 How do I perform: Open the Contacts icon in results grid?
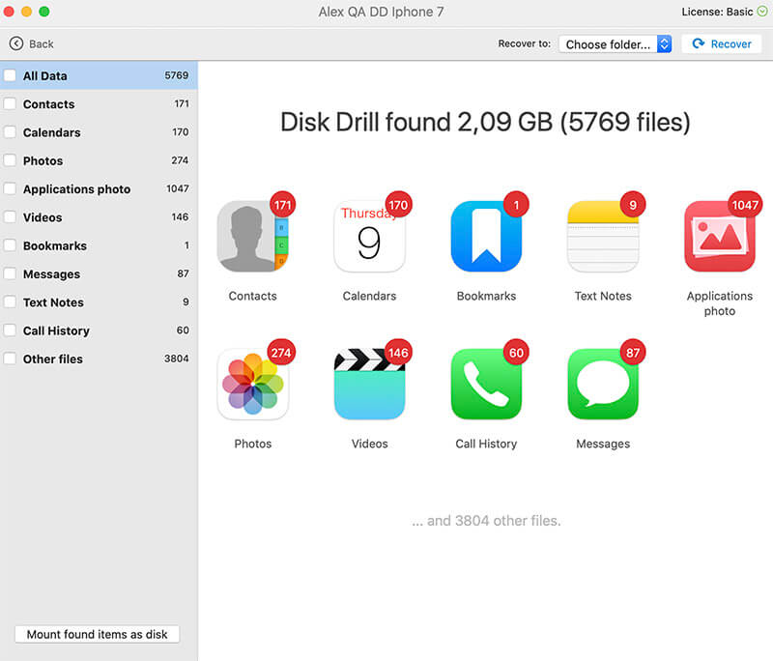(x=252, y=236)
